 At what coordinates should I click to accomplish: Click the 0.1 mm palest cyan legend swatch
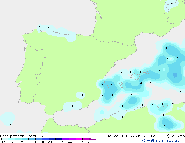coord(5,139)
